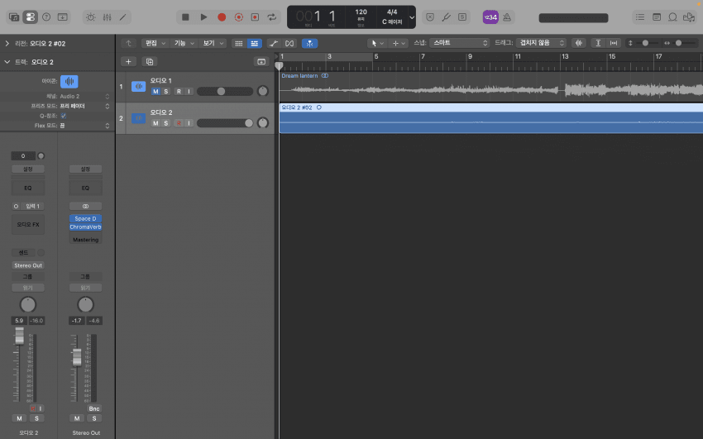Viewport: 703px width, 439px height.
Task: Open the Mixer sliders icon
Action: pyautogui.click(x=108, y=17)
